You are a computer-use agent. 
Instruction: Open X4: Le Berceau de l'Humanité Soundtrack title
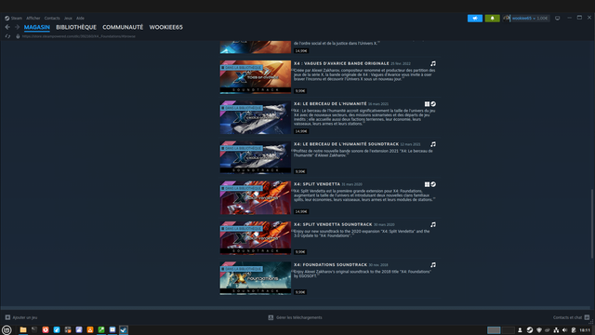coord(346,144)
